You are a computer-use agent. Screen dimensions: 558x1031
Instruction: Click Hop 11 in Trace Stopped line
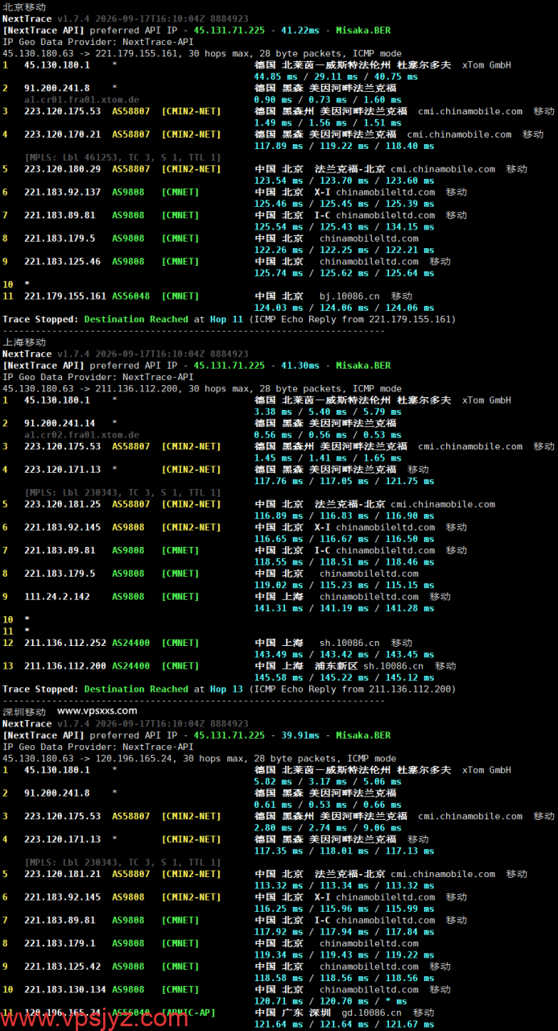(225, 319)
